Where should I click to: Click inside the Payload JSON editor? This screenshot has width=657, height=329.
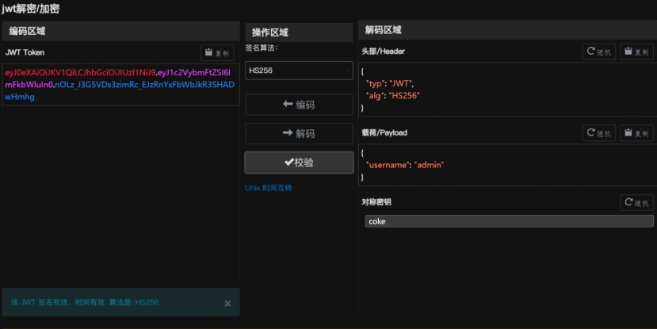point(507,165)
